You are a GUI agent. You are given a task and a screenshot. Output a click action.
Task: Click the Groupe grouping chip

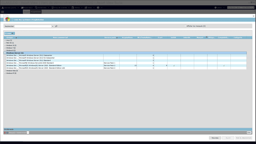[x=10, y=33]
